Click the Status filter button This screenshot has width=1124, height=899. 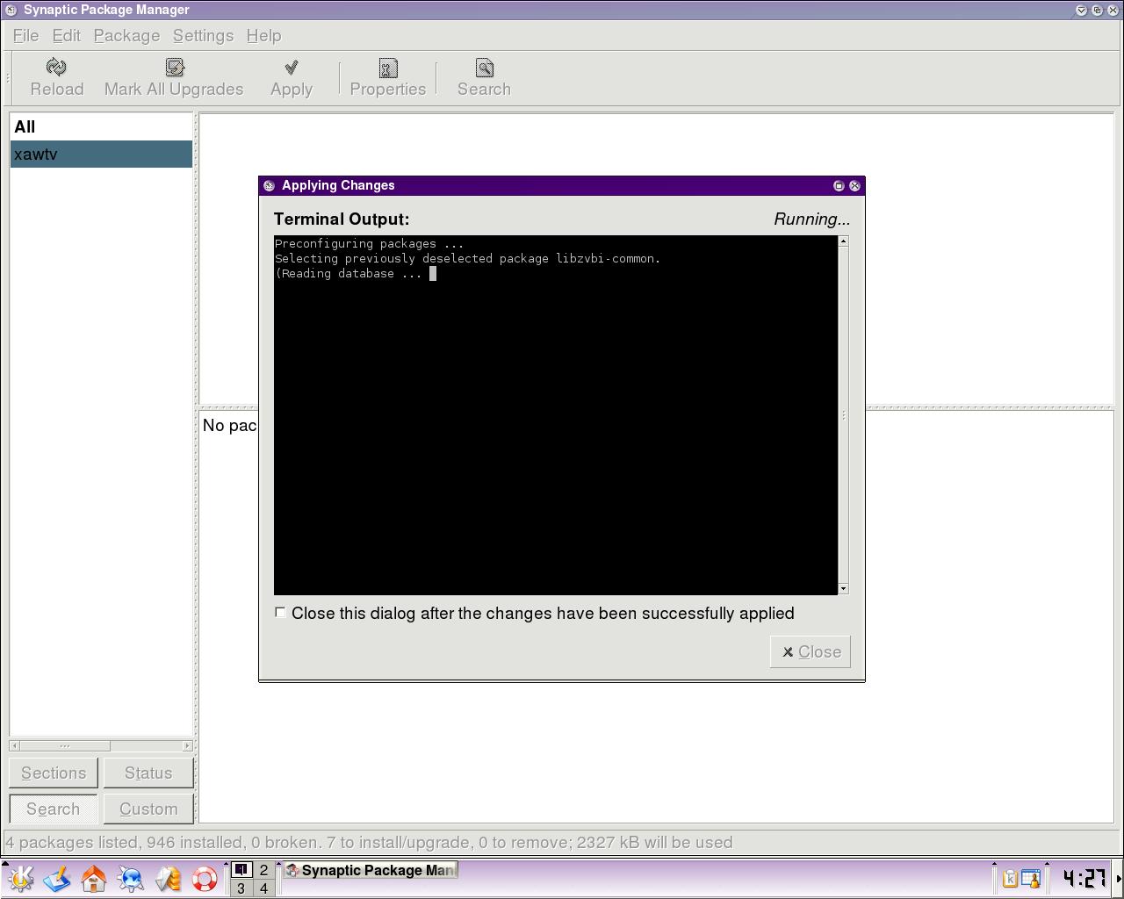click(x=148, y=773)
